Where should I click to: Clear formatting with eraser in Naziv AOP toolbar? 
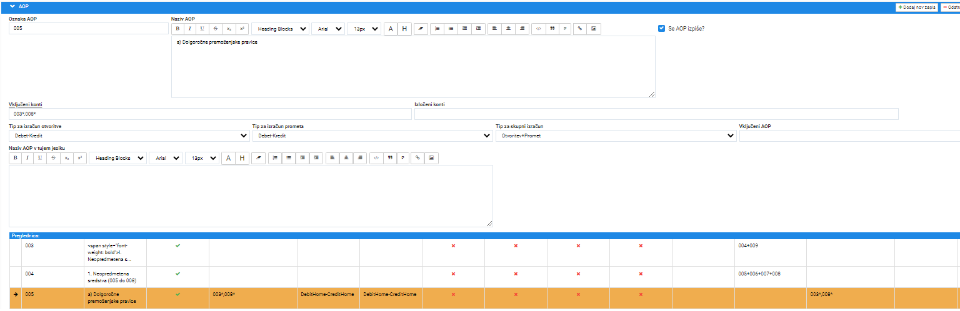click(421, 29)
